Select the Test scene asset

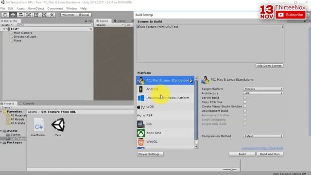(58, 127)
